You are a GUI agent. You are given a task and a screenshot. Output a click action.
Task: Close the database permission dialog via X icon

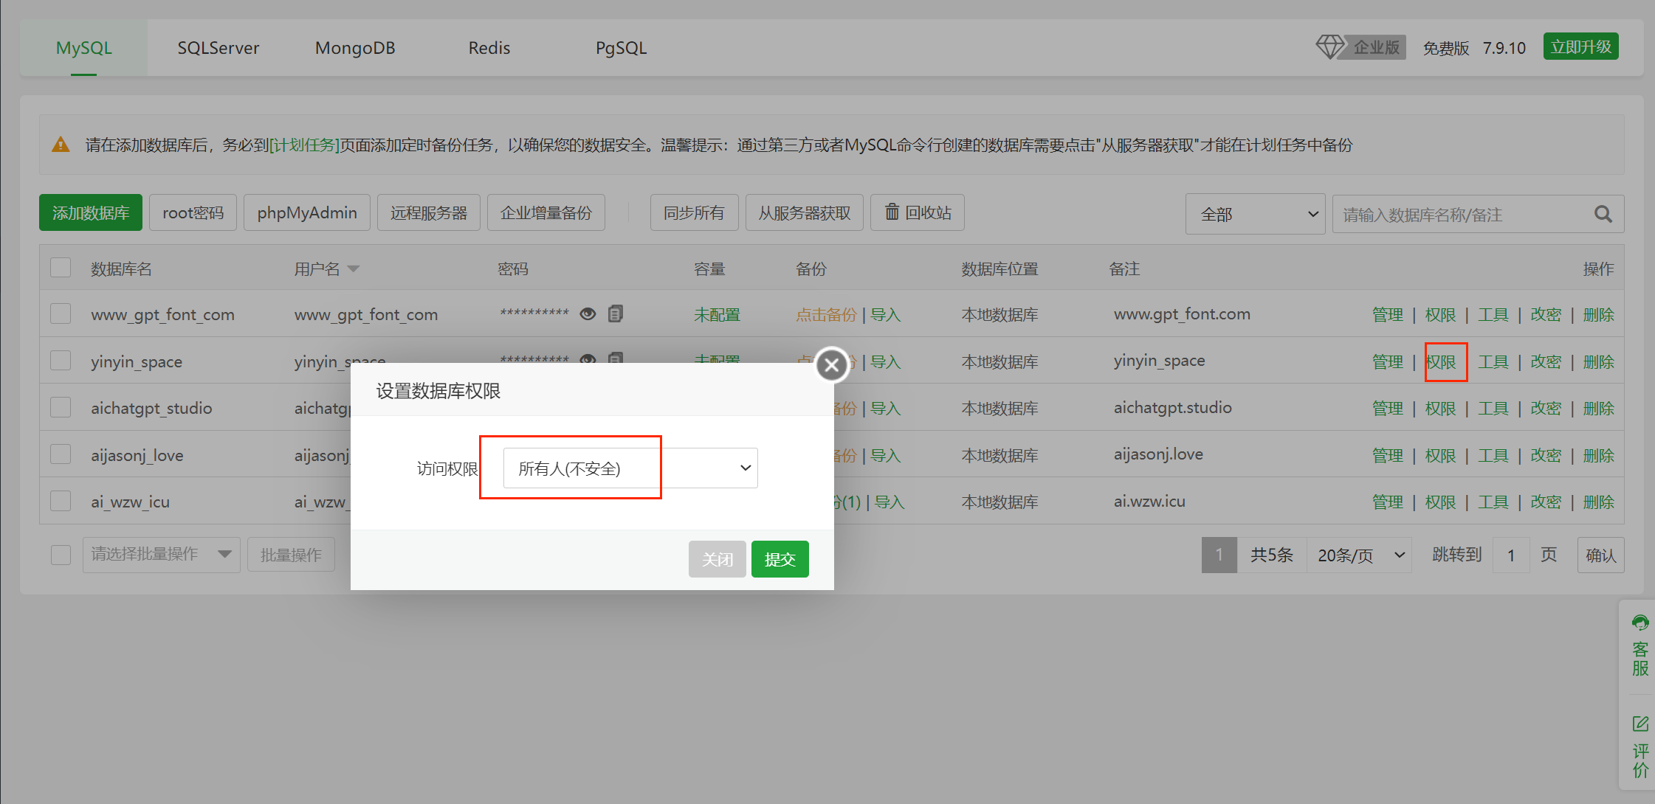coord(832,364)
